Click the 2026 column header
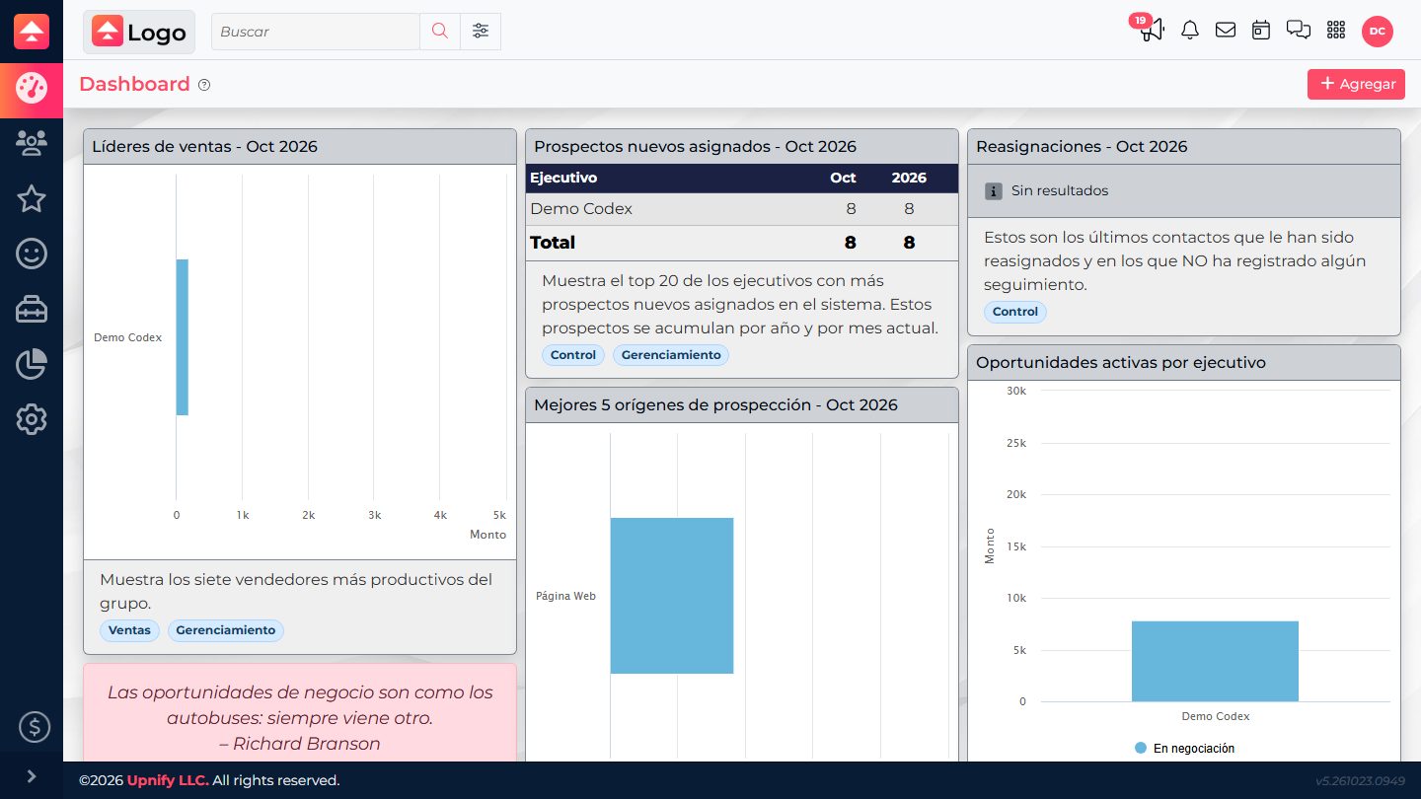1421x799 pixels. click(x=909, y=178)
